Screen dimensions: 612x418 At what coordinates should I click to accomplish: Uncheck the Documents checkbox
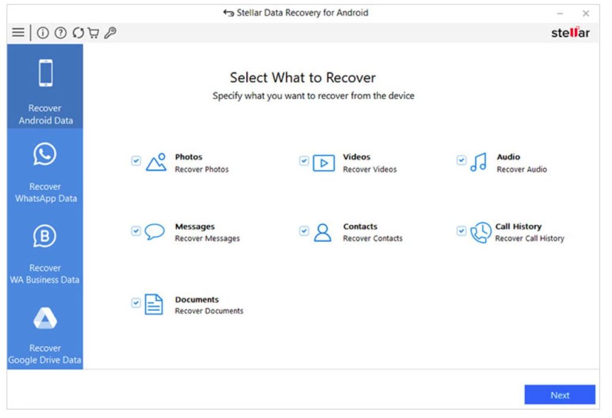point(136,303)
